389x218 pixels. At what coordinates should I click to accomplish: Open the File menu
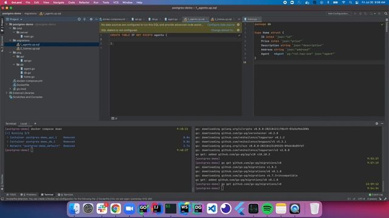28,2
